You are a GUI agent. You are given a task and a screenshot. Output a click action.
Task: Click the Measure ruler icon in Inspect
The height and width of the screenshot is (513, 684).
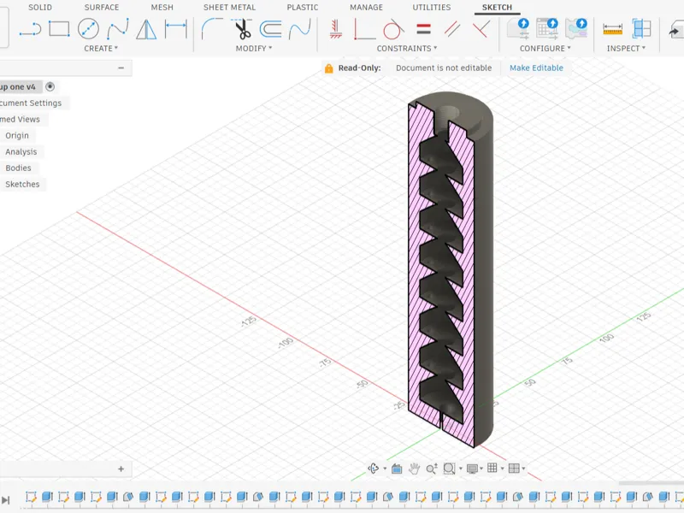coord(612,29)
